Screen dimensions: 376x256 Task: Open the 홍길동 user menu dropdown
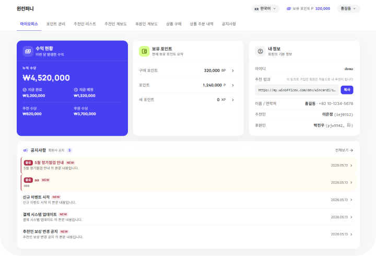(x=348, y=9)
